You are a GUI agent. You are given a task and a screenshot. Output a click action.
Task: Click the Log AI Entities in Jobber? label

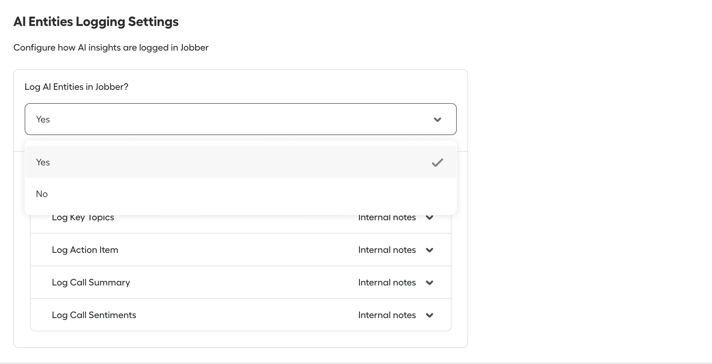click(76, 87)
